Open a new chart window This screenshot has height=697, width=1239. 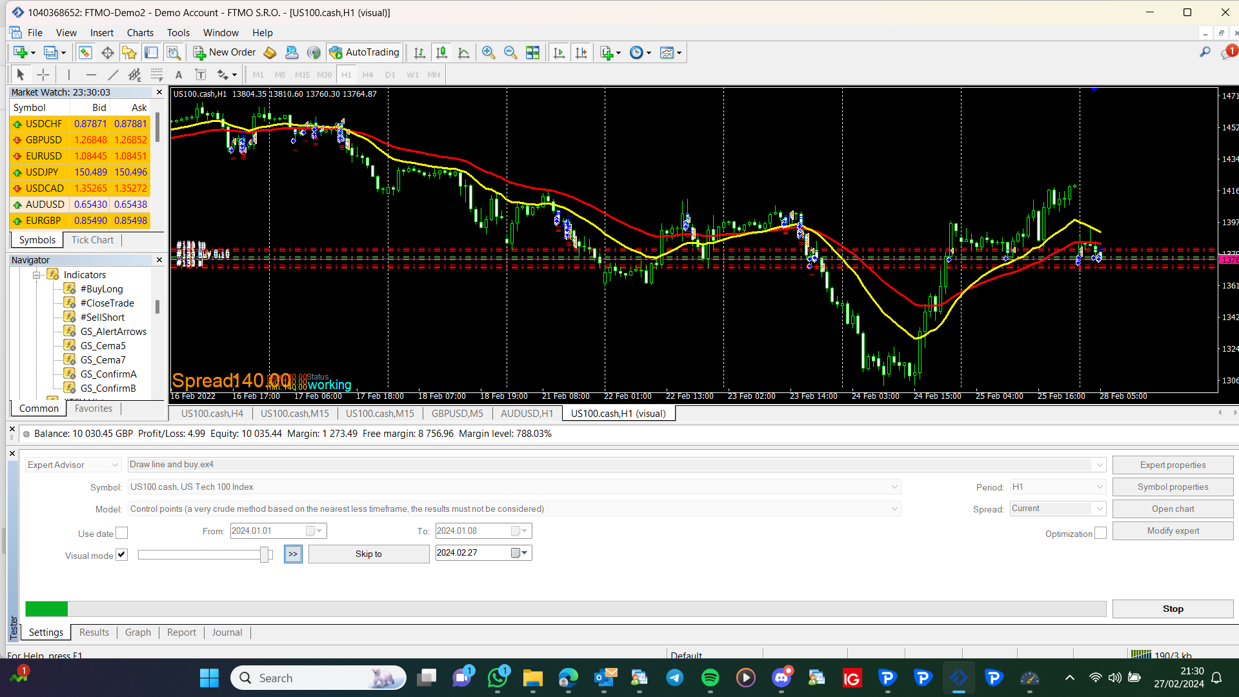click(x=20, y=52)
